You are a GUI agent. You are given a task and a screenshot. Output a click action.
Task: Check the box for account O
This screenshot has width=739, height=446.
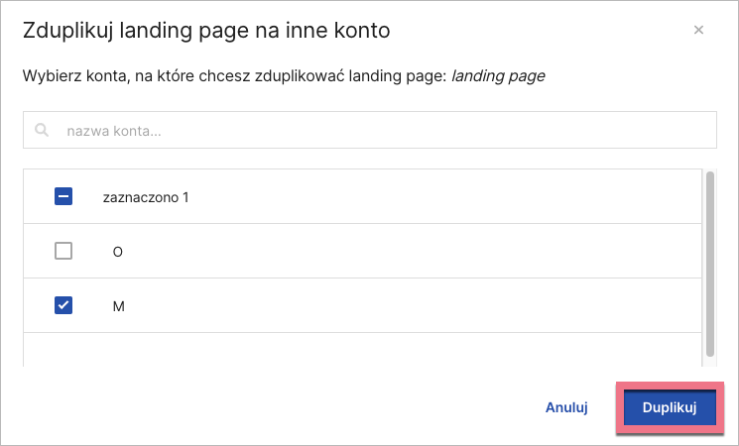tap(63, 252)
